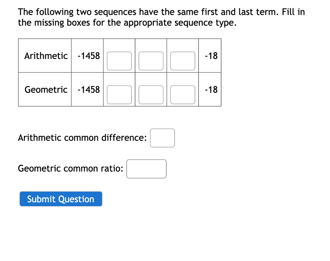This screenshot has width=330, height=261.
Task: Click the first empty Geometric sequence box
Action: (x=119, y=95)
